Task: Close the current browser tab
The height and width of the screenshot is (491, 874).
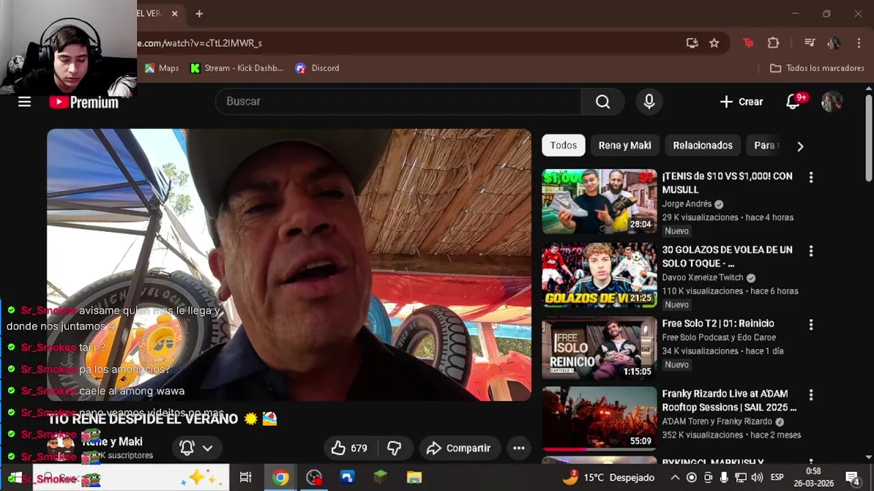Action: tap(175, 14)
